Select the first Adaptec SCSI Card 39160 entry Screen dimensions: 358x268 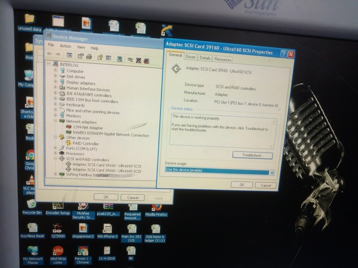point(107,166)
